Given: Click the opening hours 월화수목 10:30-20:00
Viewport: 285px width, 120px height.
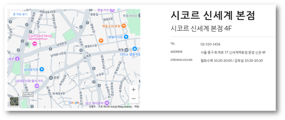Looking at the screenshot, I should (x=216, y=61).
